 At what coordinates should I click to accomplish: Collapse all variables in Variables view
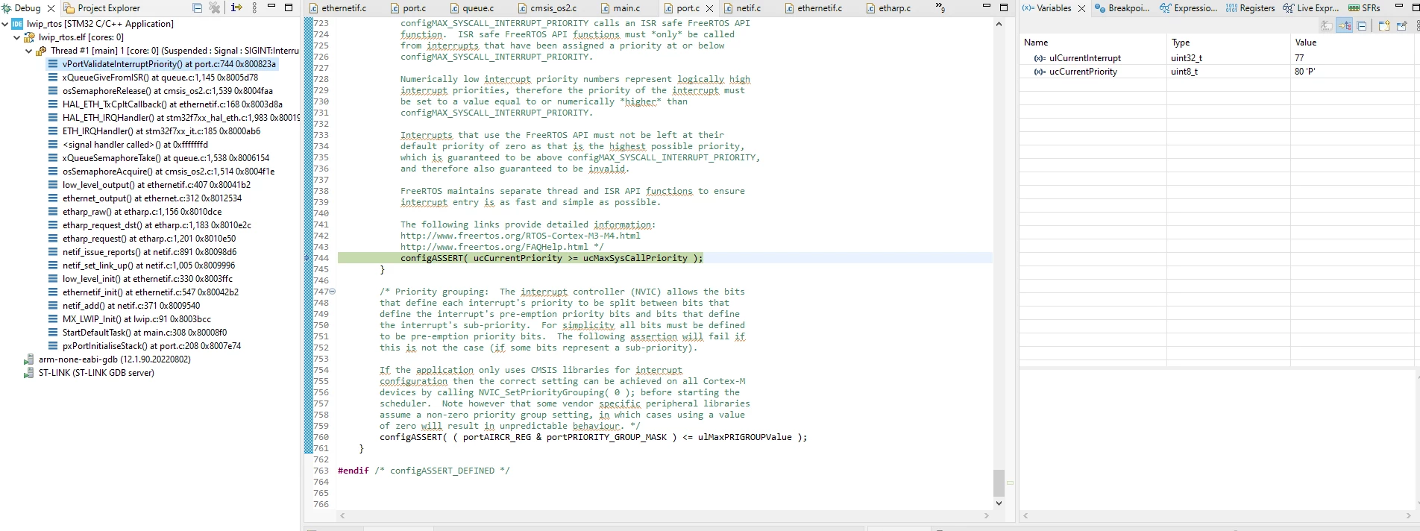1362,25
